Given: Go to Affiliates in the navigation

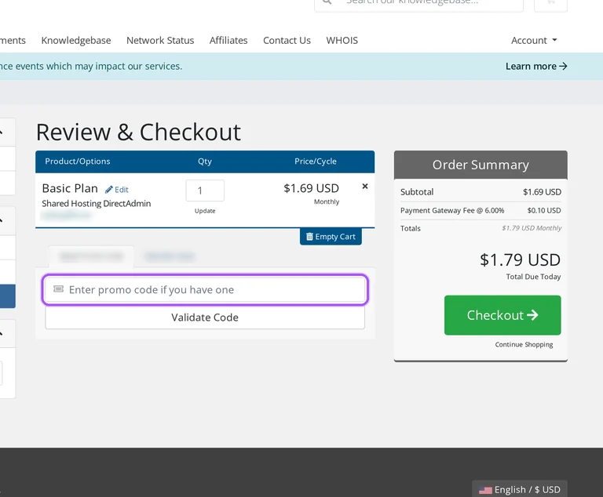Looking at the screenshot, I should pyautogui.click(x=228, y=40).
